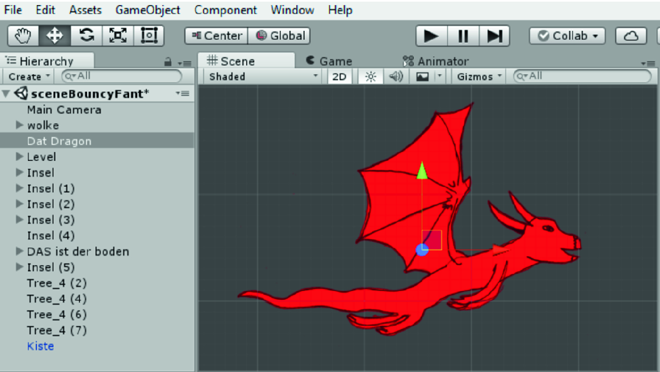Expand the Insel (3) object
660x372 pixels.
pyautogui.click(x=19, y=219)
